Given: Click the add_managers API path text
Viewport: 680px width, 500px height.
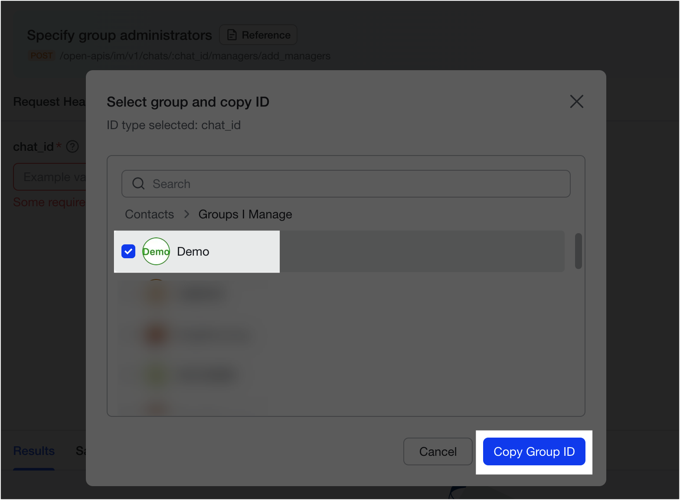Looking at the screenshot, I should 195,56.
